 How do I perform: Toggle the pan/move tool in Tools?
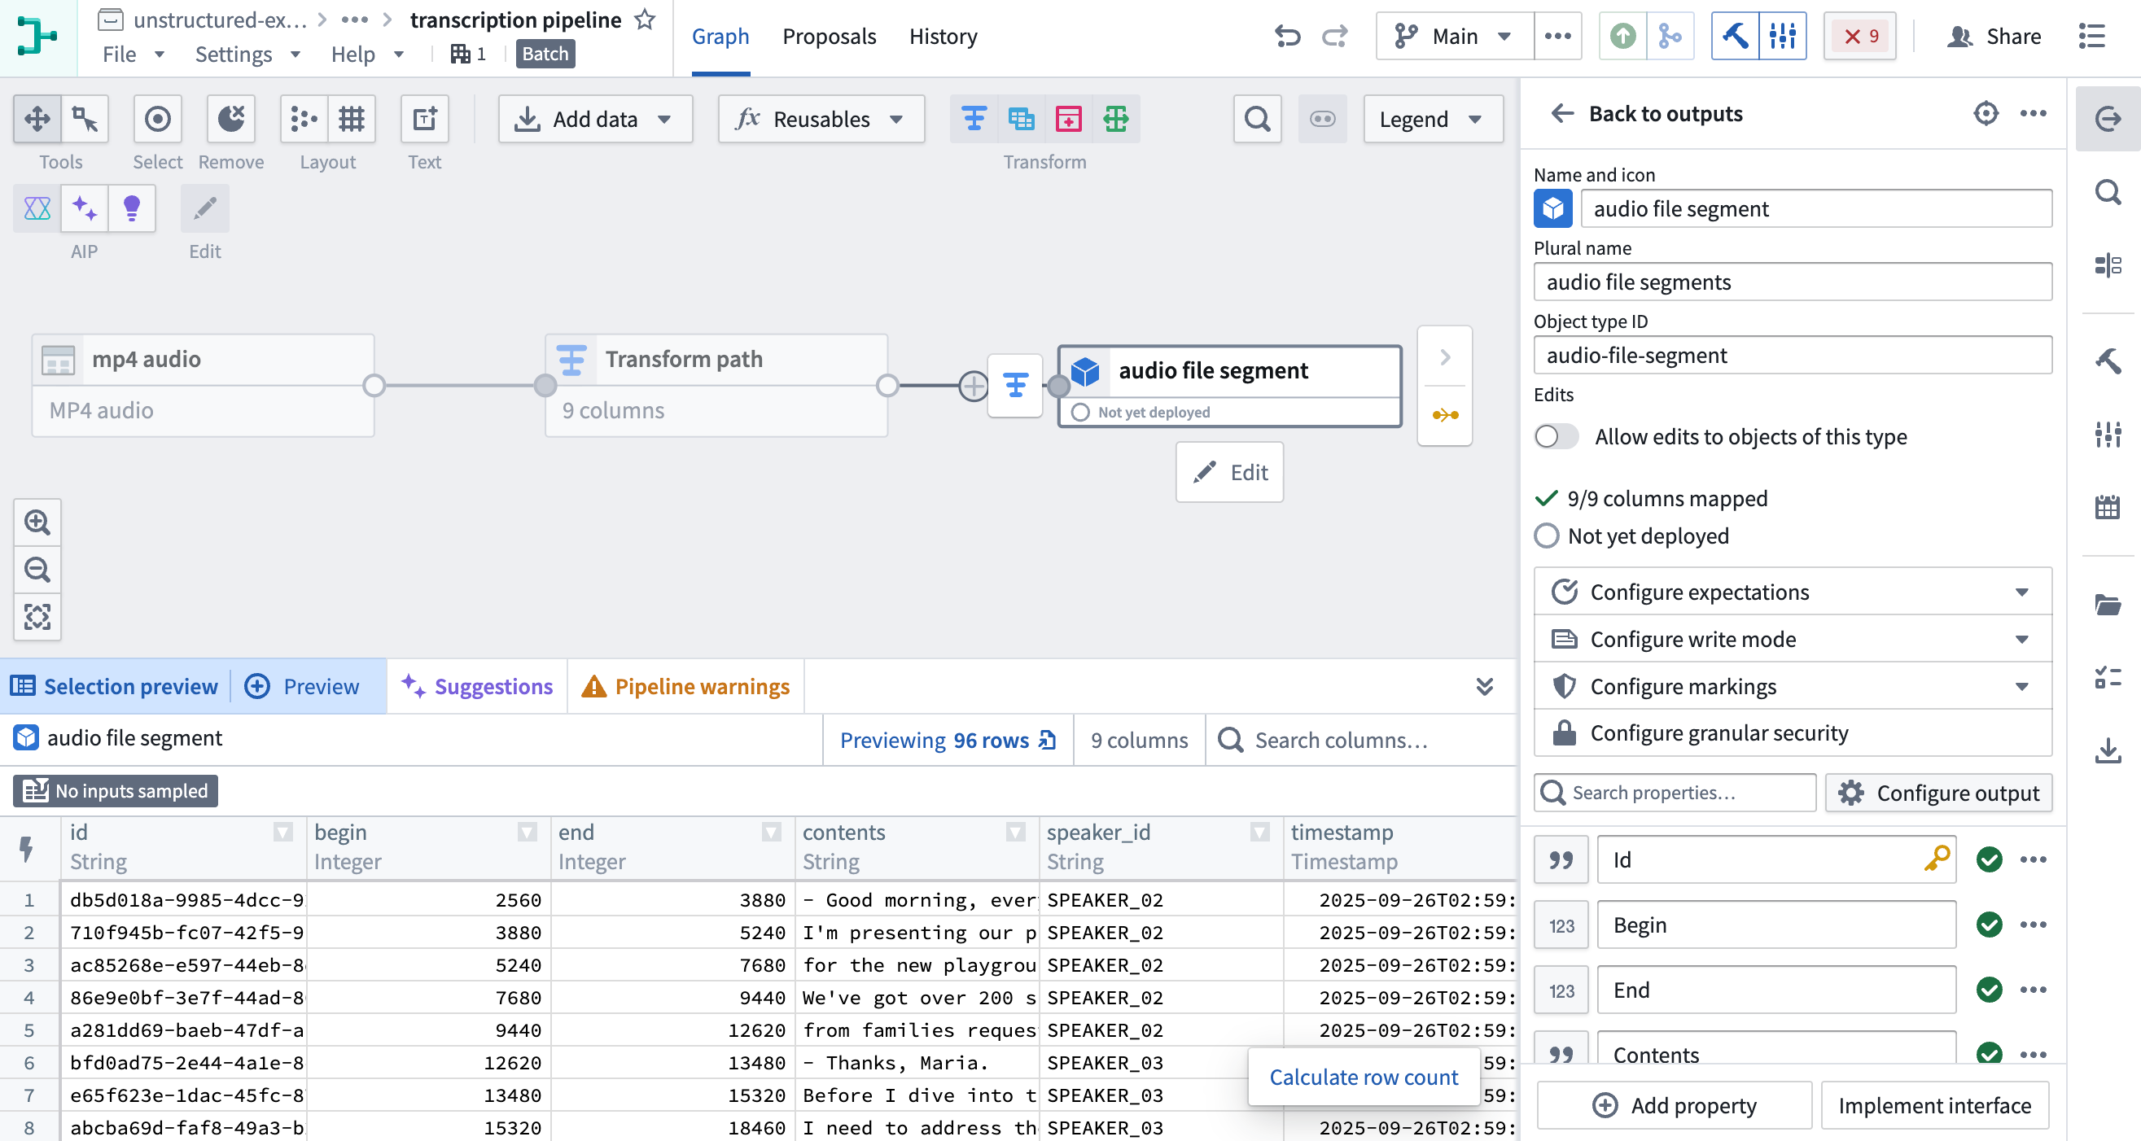click(x=37, y=119)
